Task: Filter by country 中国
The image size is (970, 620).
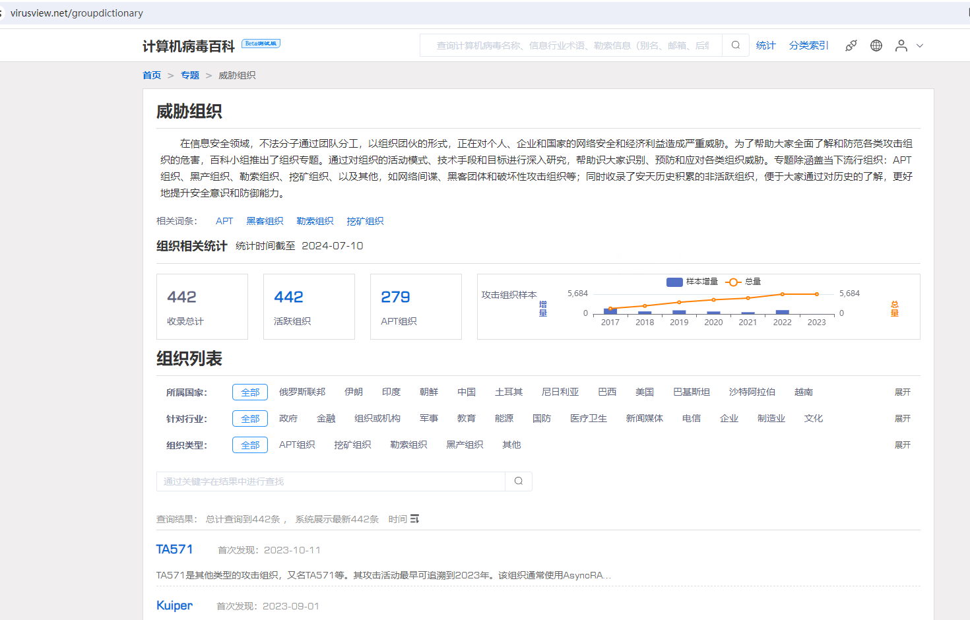Action: click(467, 392)
